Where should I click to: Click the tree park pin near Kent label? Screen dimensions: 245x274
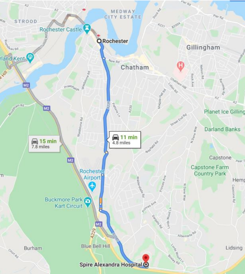tap(30, 58)
